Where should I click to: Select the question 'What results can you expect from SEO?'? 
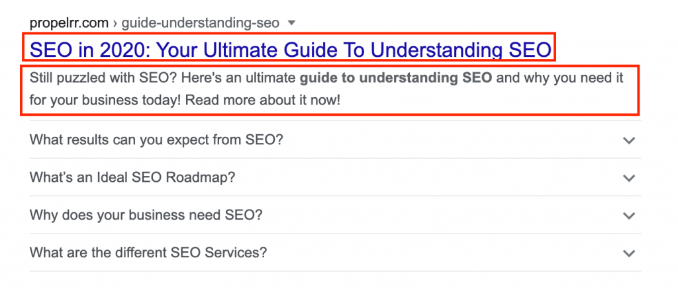156,140
